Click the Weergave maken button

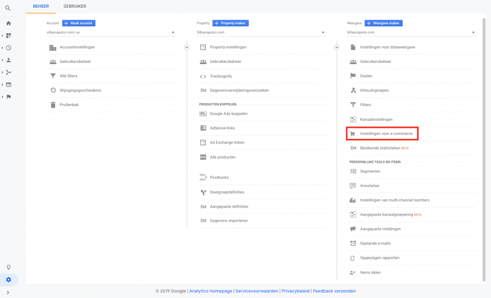coord(384,23)
